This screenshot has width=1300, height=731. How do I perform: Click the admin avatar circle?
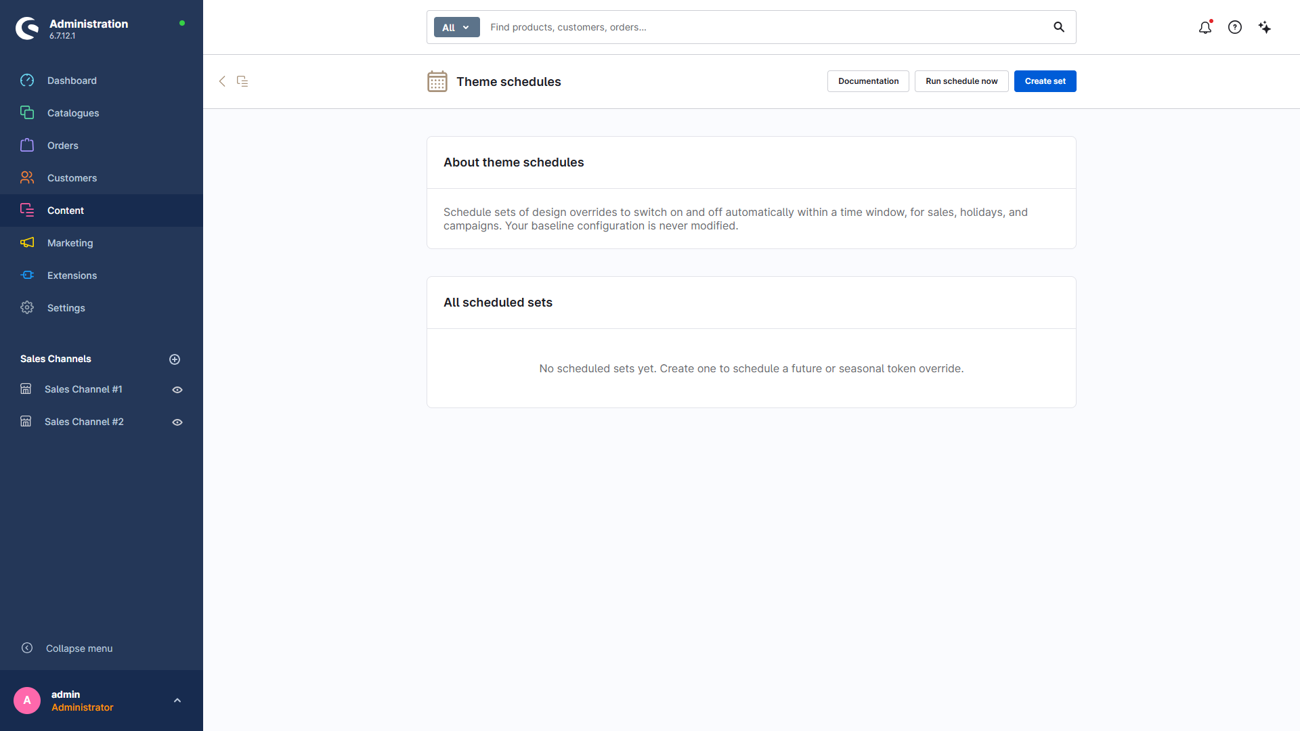tap(27, 701)
